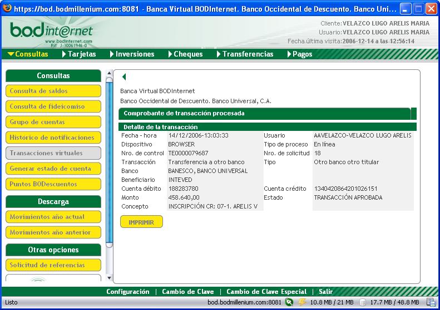Click the concept INSCRIPCIÓN CR: 07-1
The image size is (440, 310).
click(x=213, y=206)
